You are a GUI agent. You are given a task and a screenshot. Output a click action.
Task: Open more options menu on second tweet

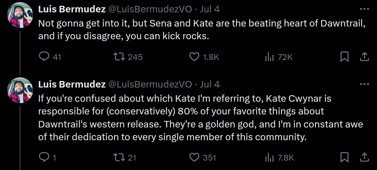(364, 84)
